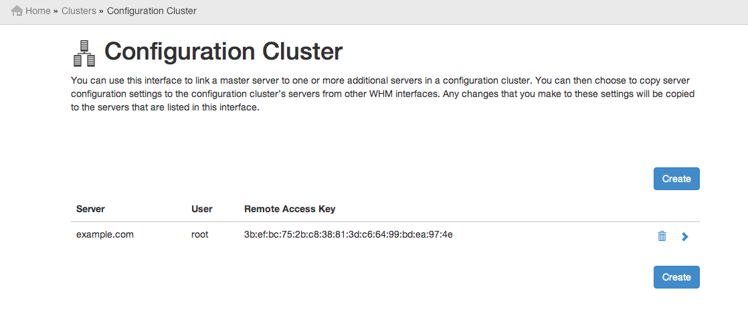
Task: Expand example.com row using the chevron arrow
Action: 685,236
